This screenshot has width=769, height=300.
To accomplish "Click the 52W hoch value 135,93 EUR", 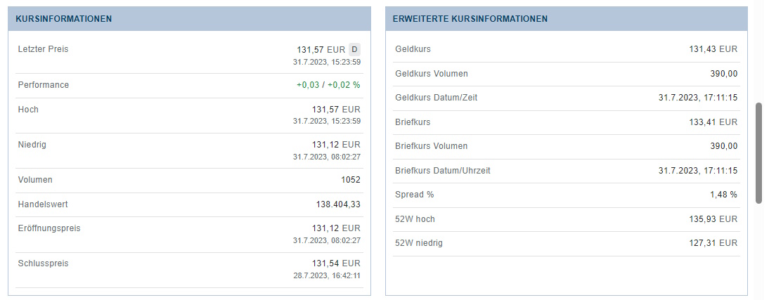I will click(713, 219).
